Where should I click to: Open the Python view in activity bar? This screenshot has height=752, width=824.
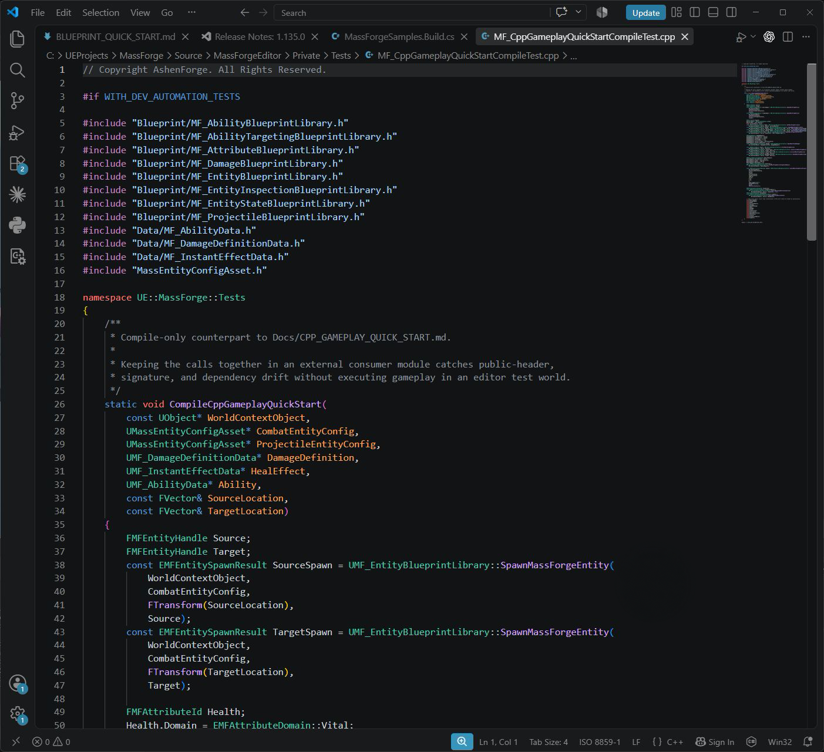pos(18,225)
